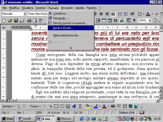Toggle justified alignment
The width and height of the screenshot is (163, 122).
click(113, 14)
